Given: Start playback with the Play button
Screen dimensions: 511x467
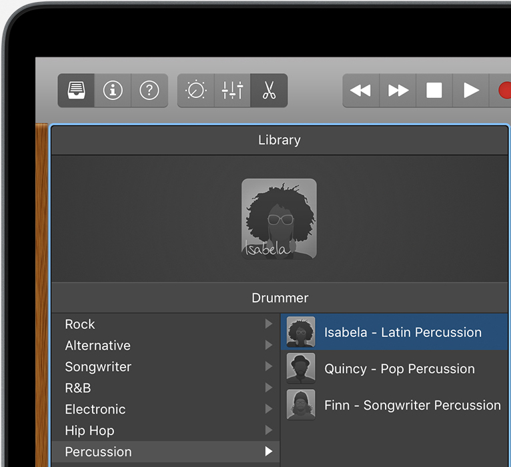Looking at the screenshot, I should click(x=471, y=91).
